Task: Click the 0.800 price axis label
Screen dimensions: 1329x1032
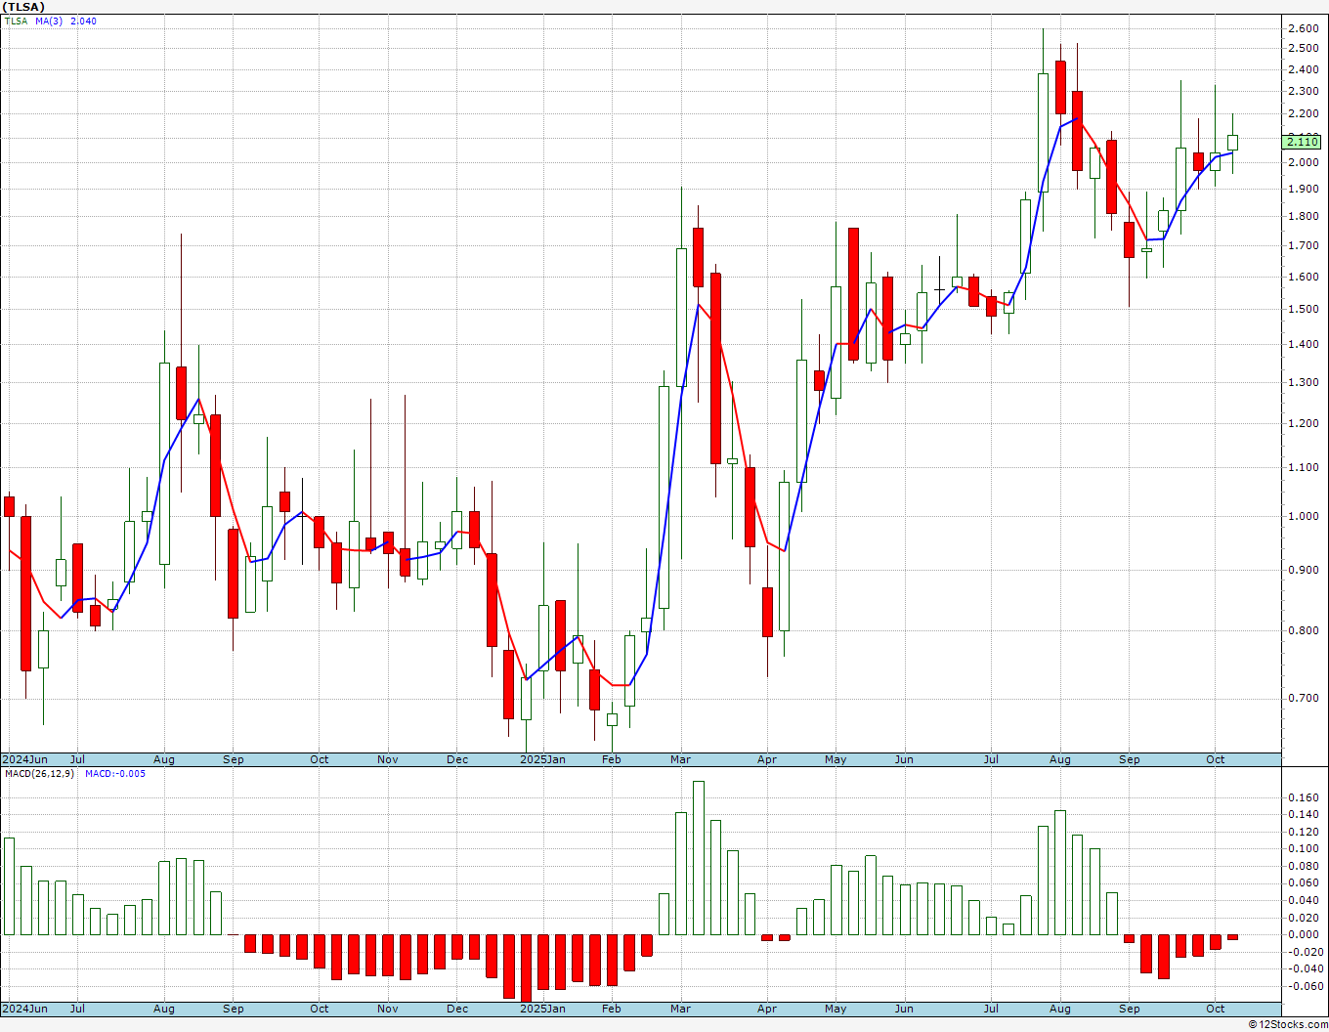Action: [1303, 630]
